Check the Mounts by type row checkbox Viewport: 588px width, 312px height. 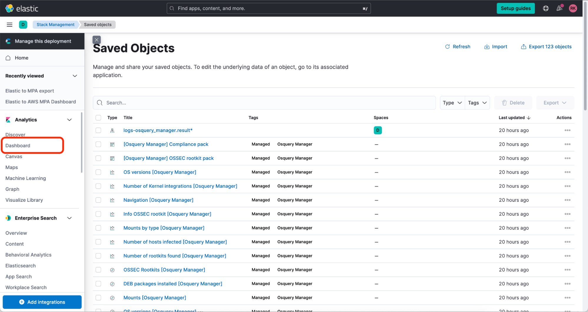point(98,228)
